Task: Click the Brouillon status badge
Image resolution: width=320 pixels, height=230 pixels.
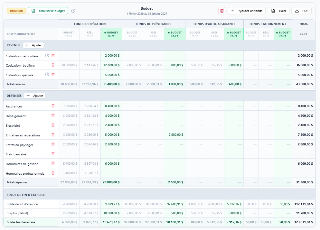Action: (16, 11)
